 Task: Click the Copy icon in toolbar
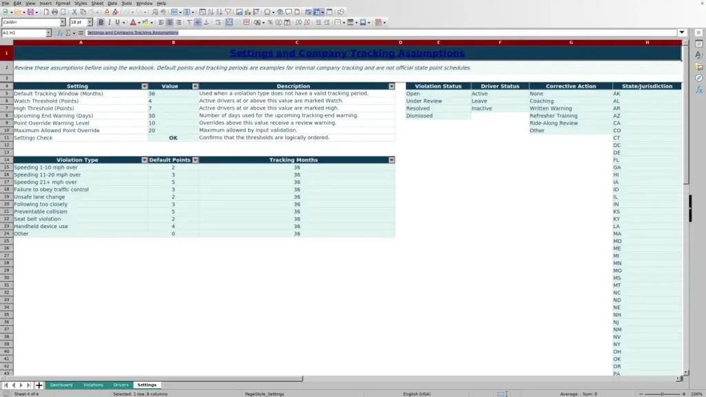83,12
